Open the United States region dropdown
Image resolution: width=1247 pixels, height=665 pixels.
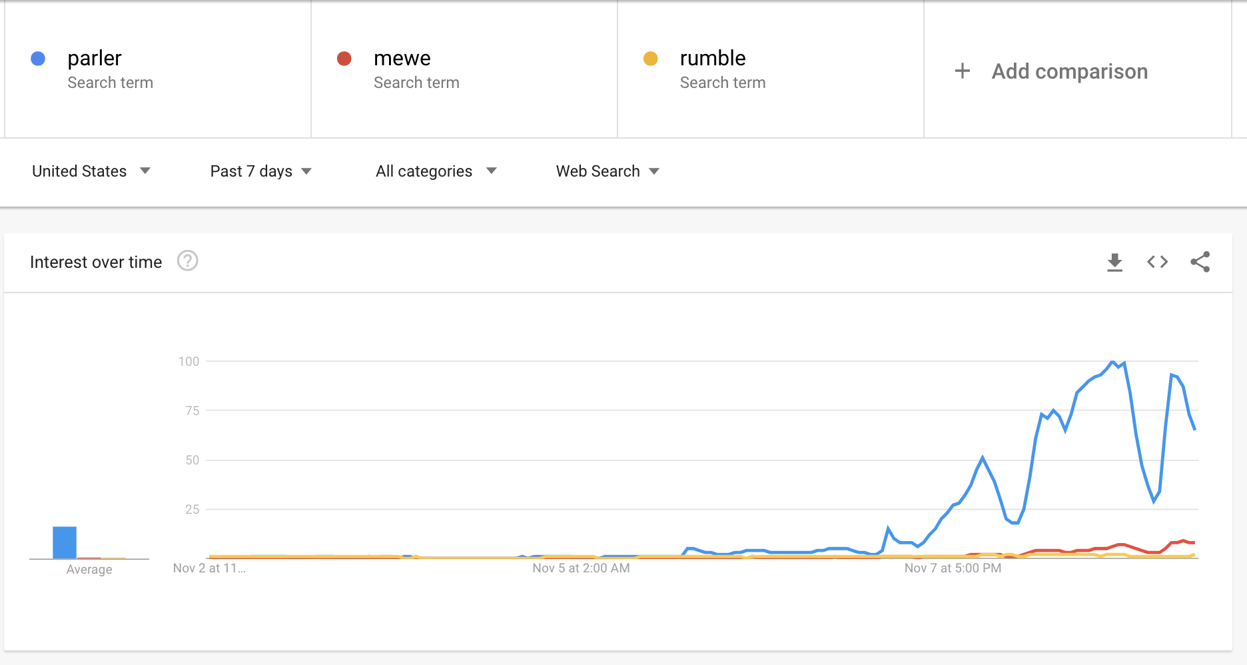click(x=91, y=171)
